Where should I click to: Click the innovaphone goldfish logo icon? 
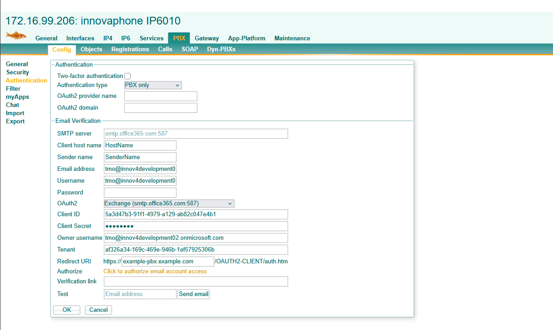(x=16, y=35)
